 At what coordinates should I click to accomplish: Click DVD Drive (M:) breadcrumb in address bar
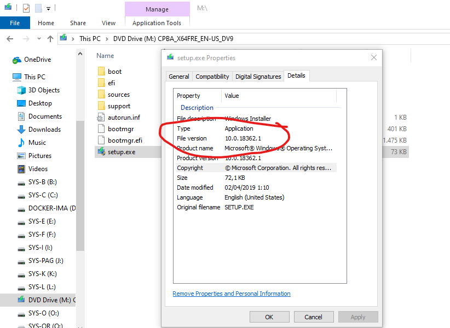tap(173, 39)
